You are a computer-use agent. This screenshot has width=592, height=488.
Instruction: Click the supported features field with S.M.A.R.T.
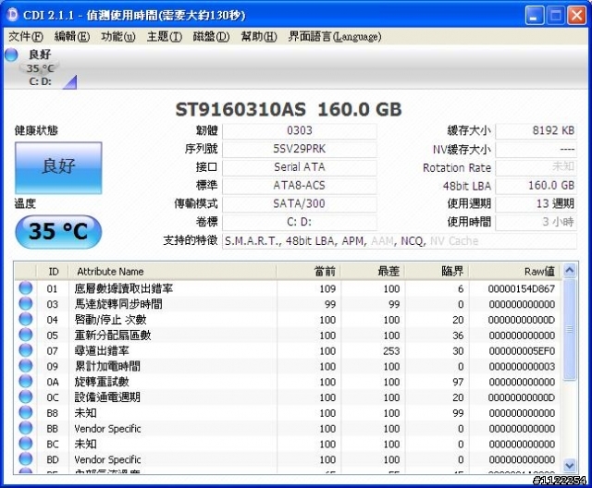pos(400,241)
